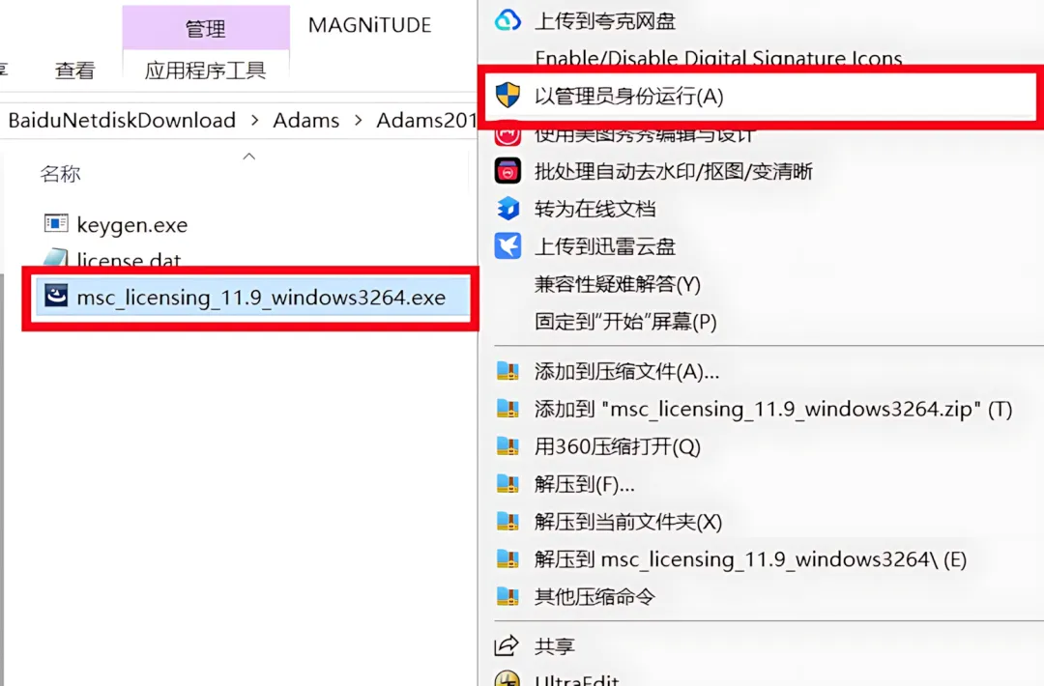Screen dimensions: 1044x686
Task: Sort by the 名称 column header
Action: (x=61, y=174)
